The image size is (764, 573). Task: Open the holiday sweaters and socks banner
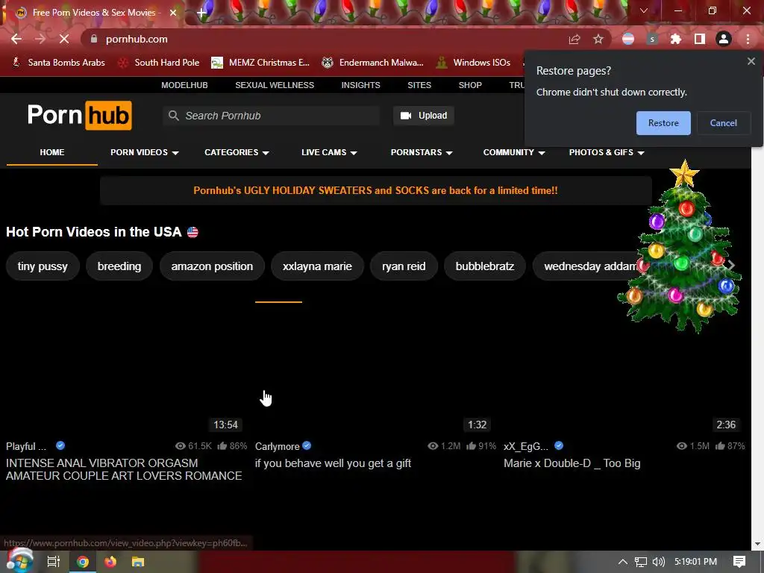[376, 190]
